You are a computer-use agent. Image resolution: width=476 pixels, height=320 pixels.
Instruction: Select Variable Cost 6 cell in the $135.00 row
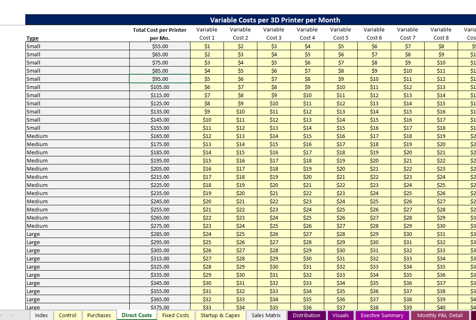pos(374,111)
